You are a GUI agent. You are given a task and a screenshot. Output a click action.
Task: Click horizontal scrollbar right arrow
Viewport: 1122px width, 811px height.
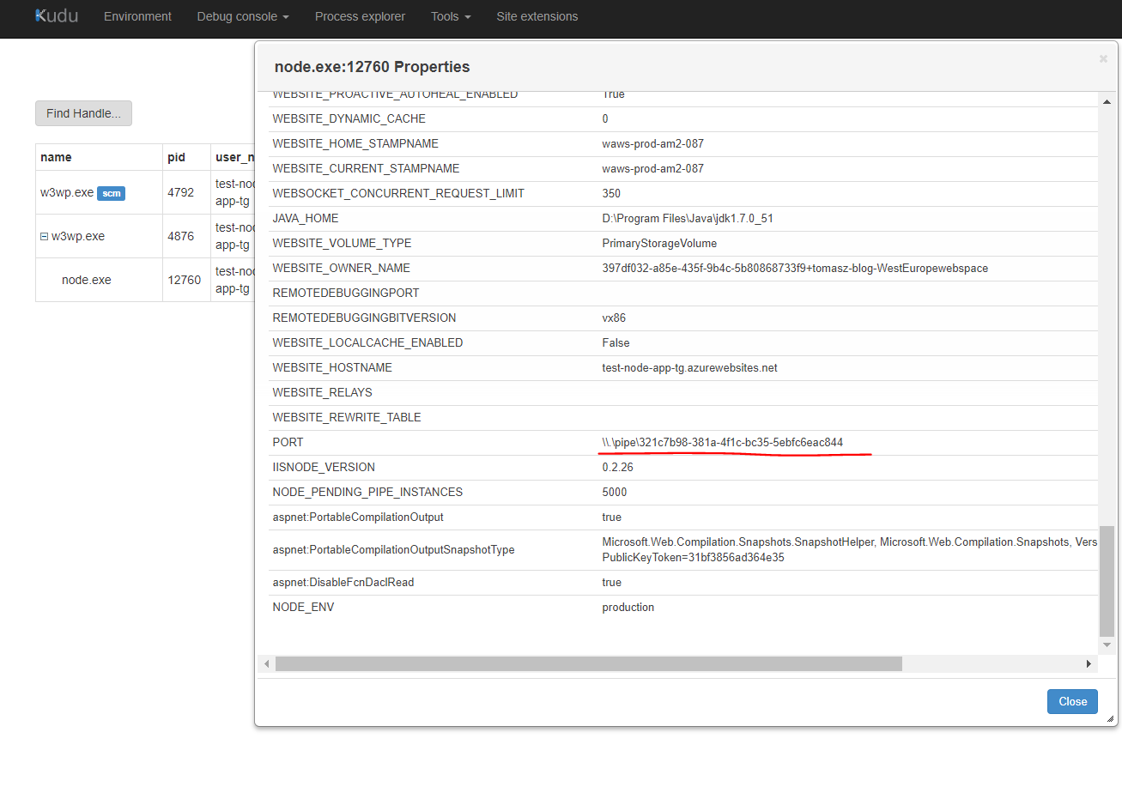point(1089,664)
